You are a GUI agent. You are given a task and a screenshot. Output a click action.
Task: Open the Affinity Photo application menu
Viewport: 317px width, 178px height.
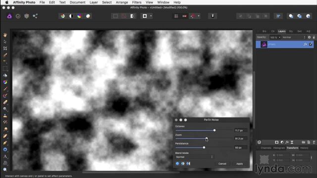[24, 2]
